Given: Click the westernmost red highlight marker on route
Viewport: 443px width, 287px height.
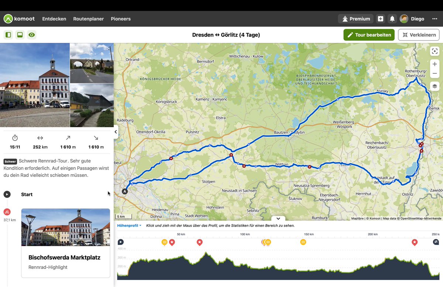Looking at the screenshot, I should [x=171, y=158].
